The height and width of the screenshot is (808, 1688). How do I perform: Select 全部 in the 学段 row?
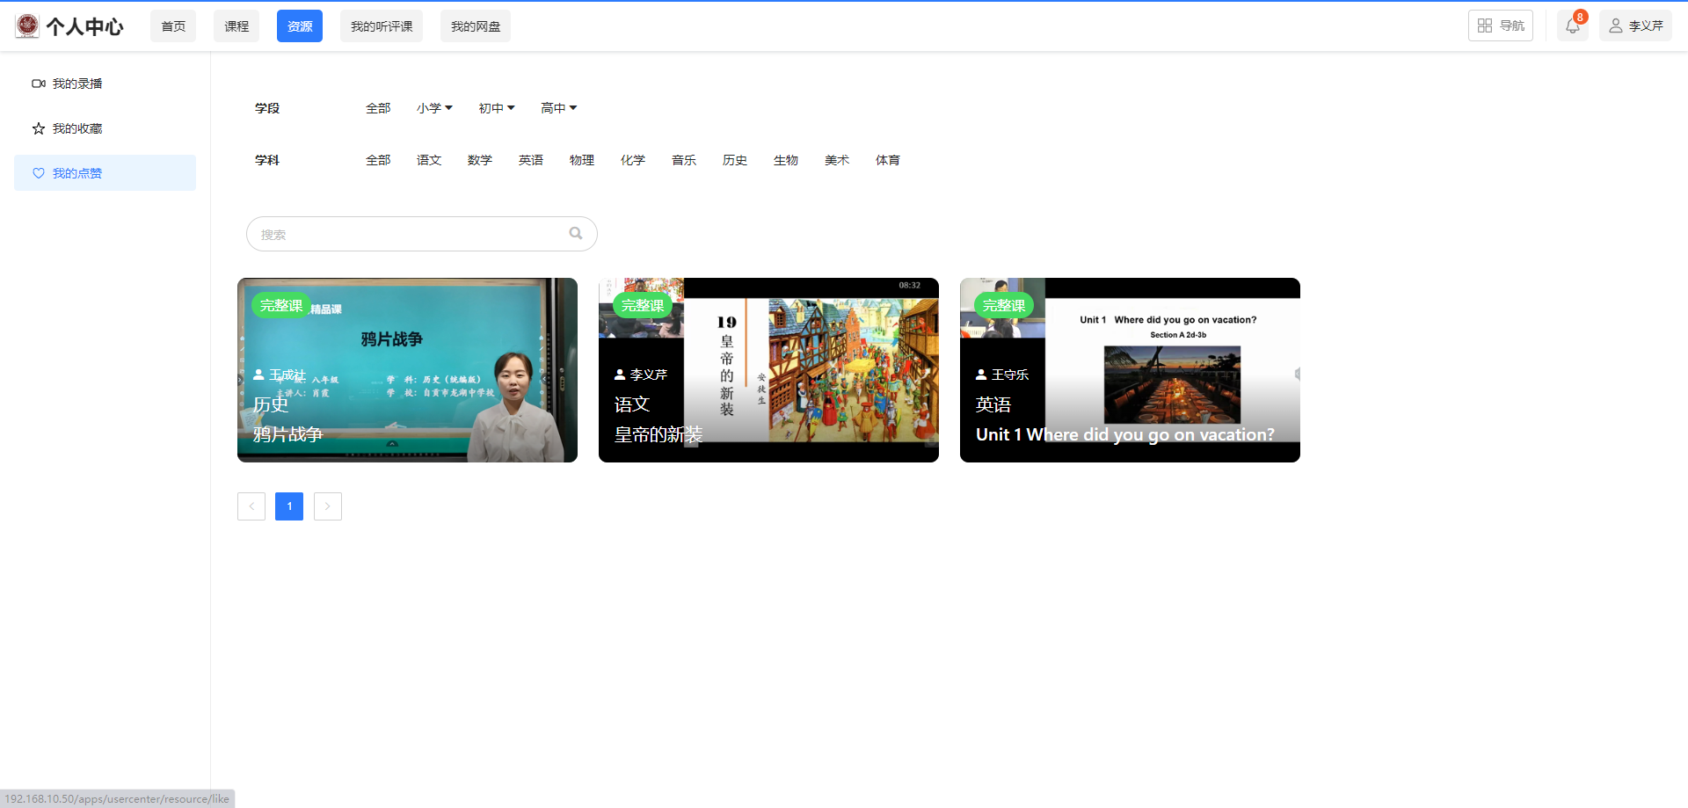(378, 108)
